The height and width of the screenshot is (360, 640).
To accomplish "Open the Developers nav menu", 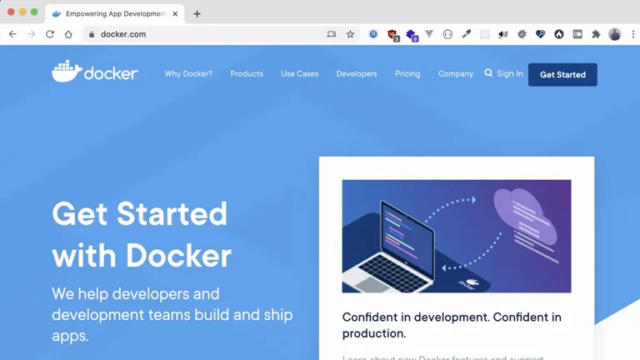I will [357, 74].
